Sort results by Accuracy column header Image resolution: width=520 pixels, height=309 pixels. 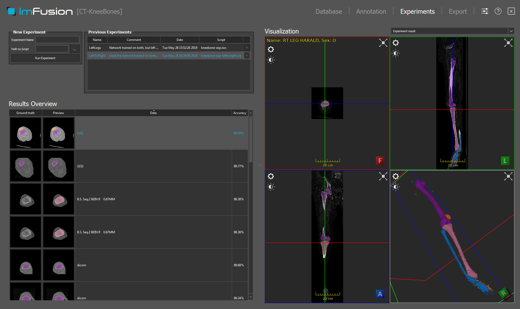tap(240, 113)
